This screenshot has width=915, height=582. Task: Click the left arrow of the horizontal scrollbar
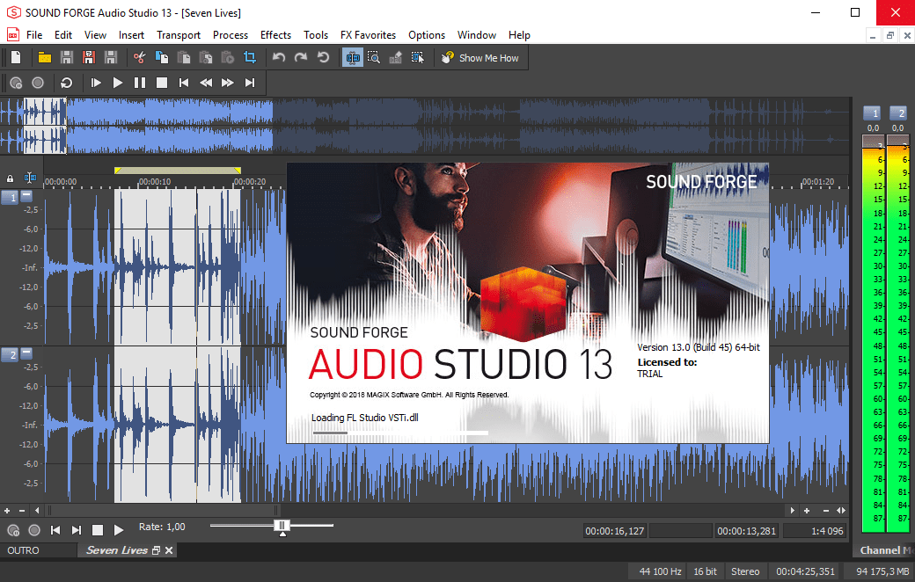coord(37,510)
